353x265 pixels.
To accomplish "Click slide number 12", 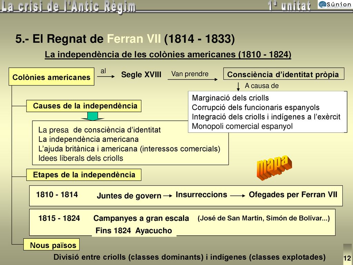I will click(x=347, y=258).
